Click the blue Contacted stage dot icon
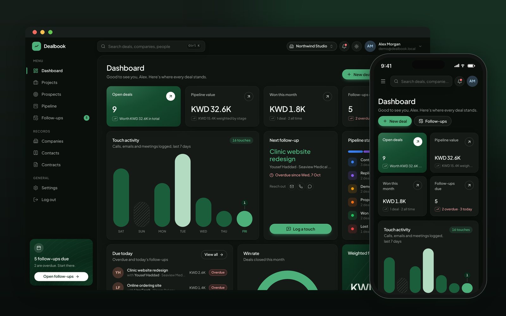Viewport: 506px width, 316px height. [352, 162]
